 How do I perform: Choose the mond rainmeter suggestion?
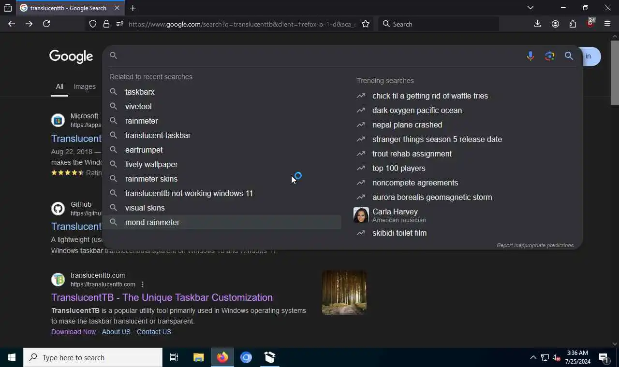click(222, 222)
